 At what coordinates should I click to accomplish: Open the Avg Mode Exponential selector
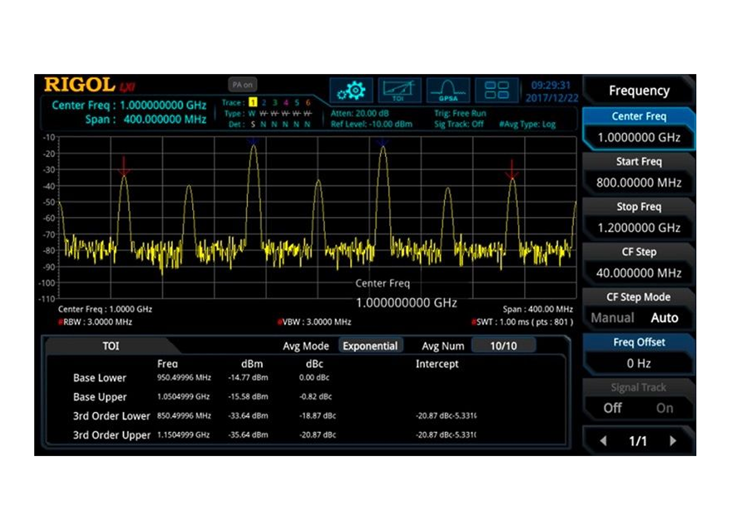pos(370,346)
